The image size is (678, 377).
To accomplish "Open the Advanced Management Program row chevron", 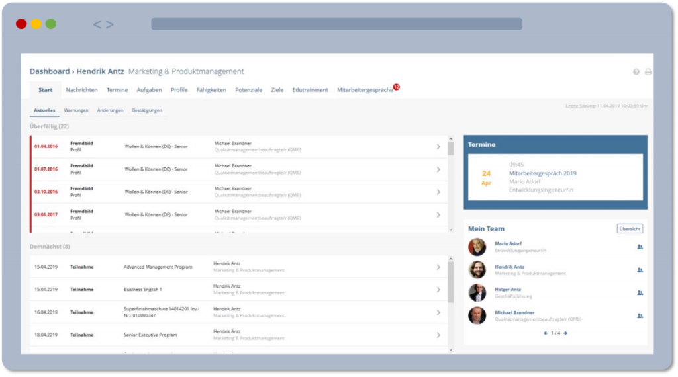I will pyautogui.click(x=438, y=267).
